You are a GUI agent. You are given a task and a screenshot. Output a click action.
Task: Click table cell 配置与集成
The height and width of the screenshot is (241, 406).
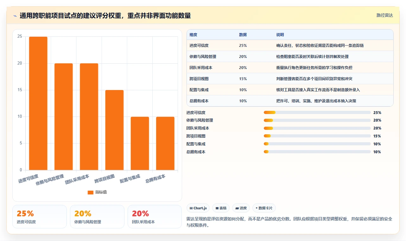point(199,90)
